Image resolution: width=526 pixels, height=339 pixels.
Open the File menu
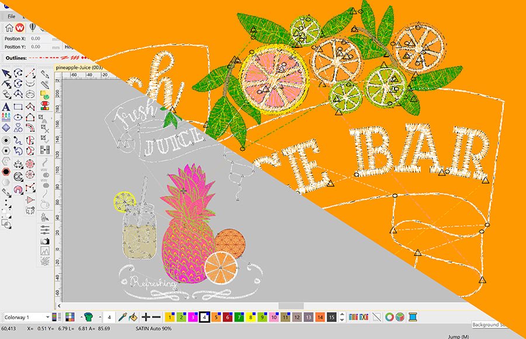(11, 16)
